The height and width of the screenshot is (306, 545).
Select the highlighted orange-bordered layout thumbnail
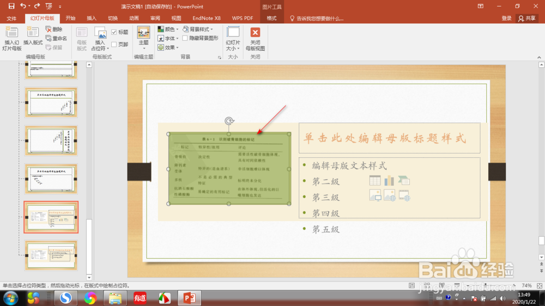pyautogui.click(x=51, y=217)
